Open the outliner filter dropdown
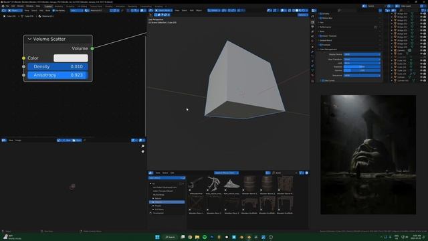 point(423,11)
